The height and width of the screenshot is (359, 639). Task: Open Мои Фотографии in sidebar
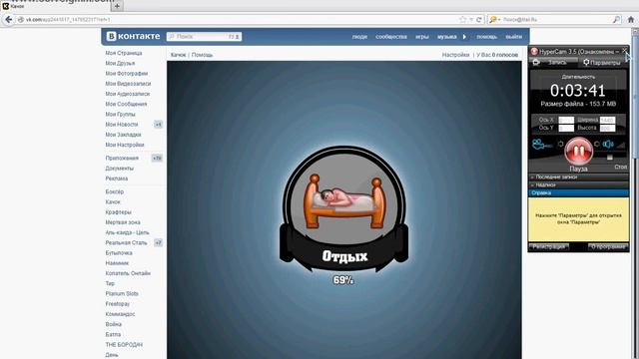[x=127, y=73]
